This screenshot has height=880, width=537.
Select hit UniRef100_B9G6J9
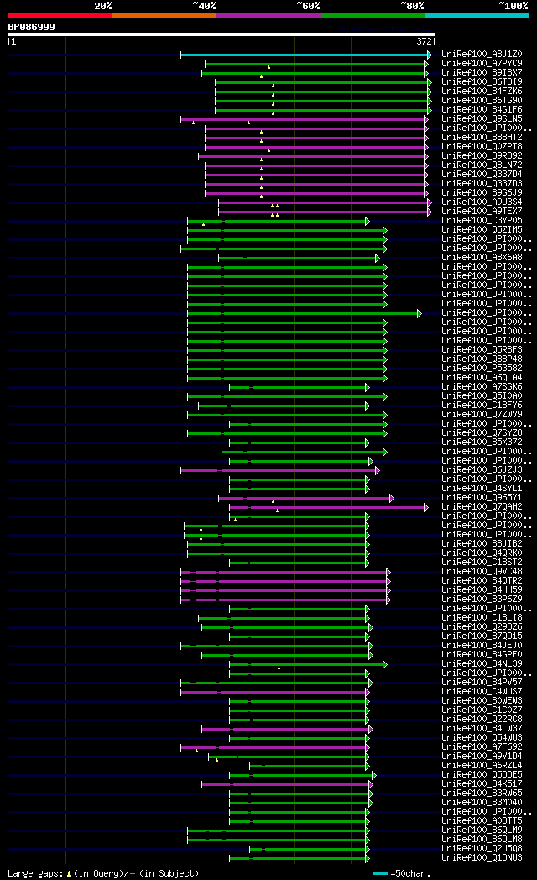482,192
